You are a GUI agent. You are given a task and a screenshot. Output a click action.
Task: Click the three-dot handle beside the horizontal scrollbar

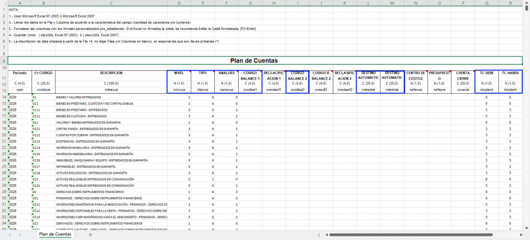point(319,235)
